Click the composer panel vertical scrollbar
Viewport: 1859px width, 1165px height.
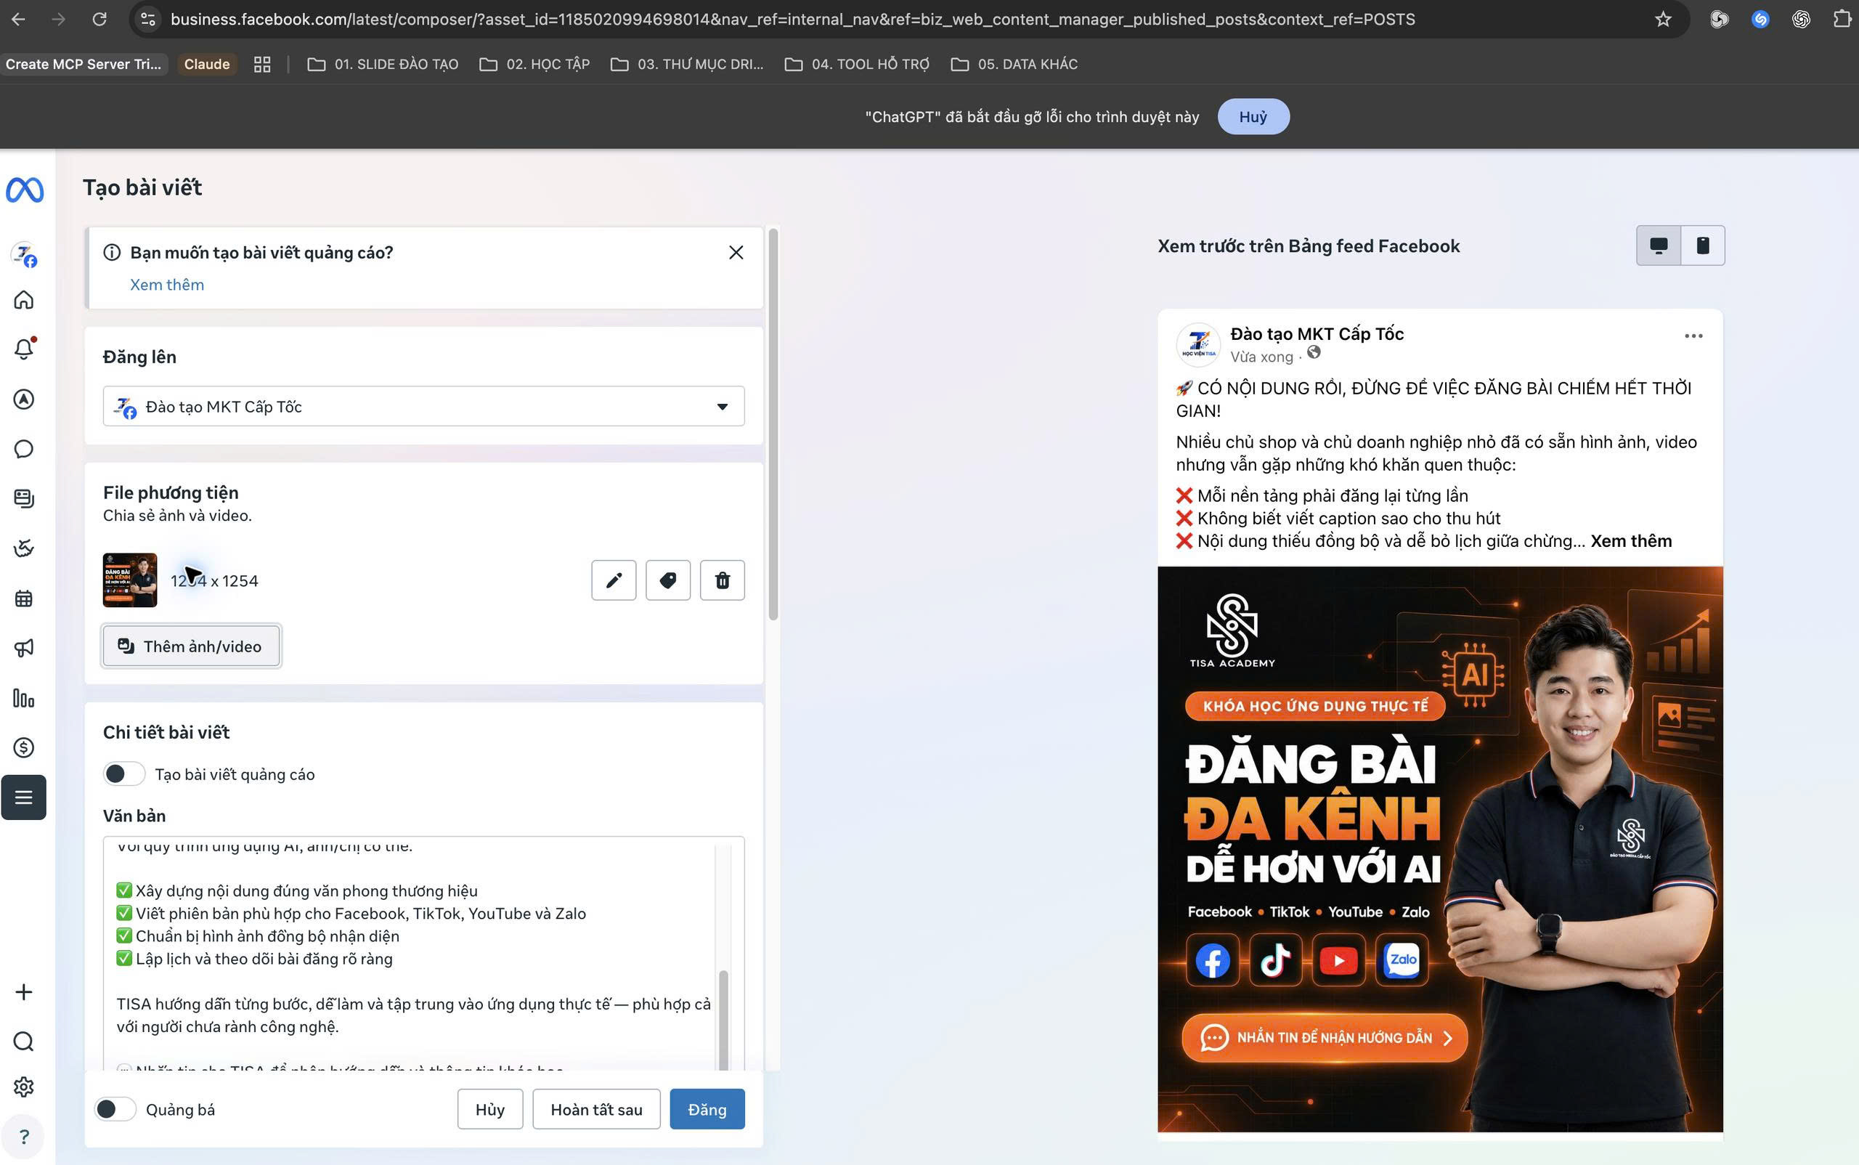pyautogui.click(x=773, y=425)
